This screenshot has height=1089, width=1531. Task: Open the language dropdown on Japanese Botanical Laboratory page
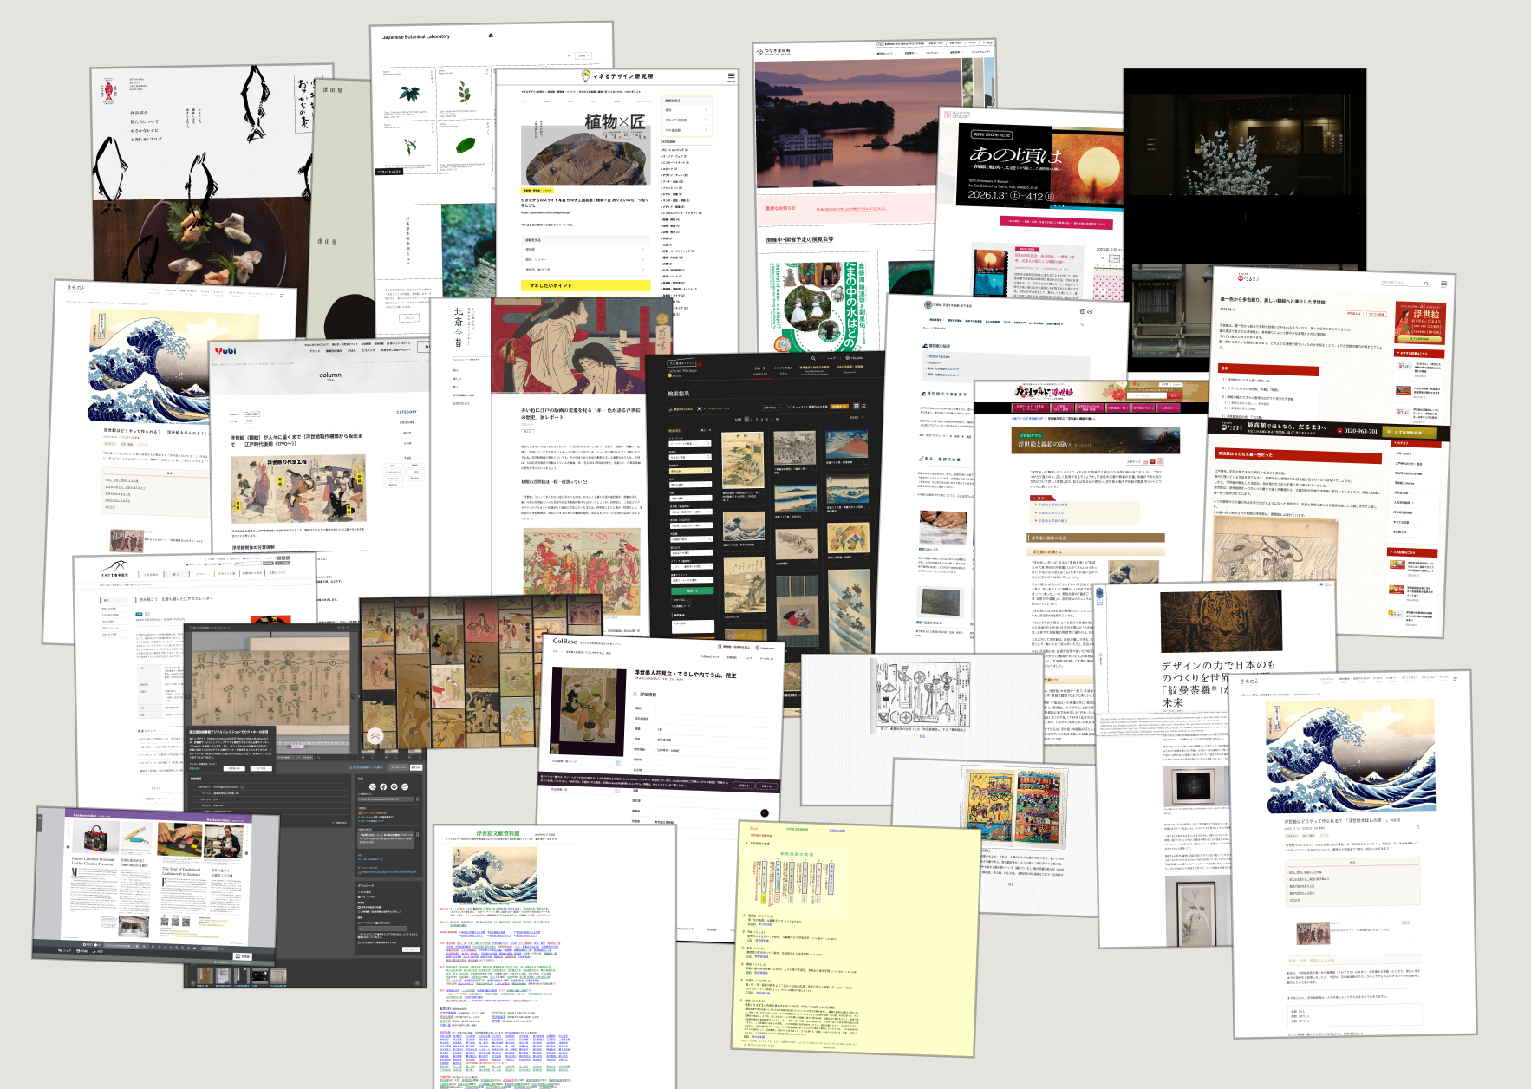[x=583, y=55]
